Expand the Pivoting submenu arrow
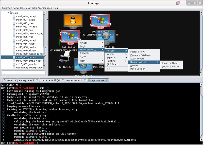This screenshot has height=145, width=203. 126,61
